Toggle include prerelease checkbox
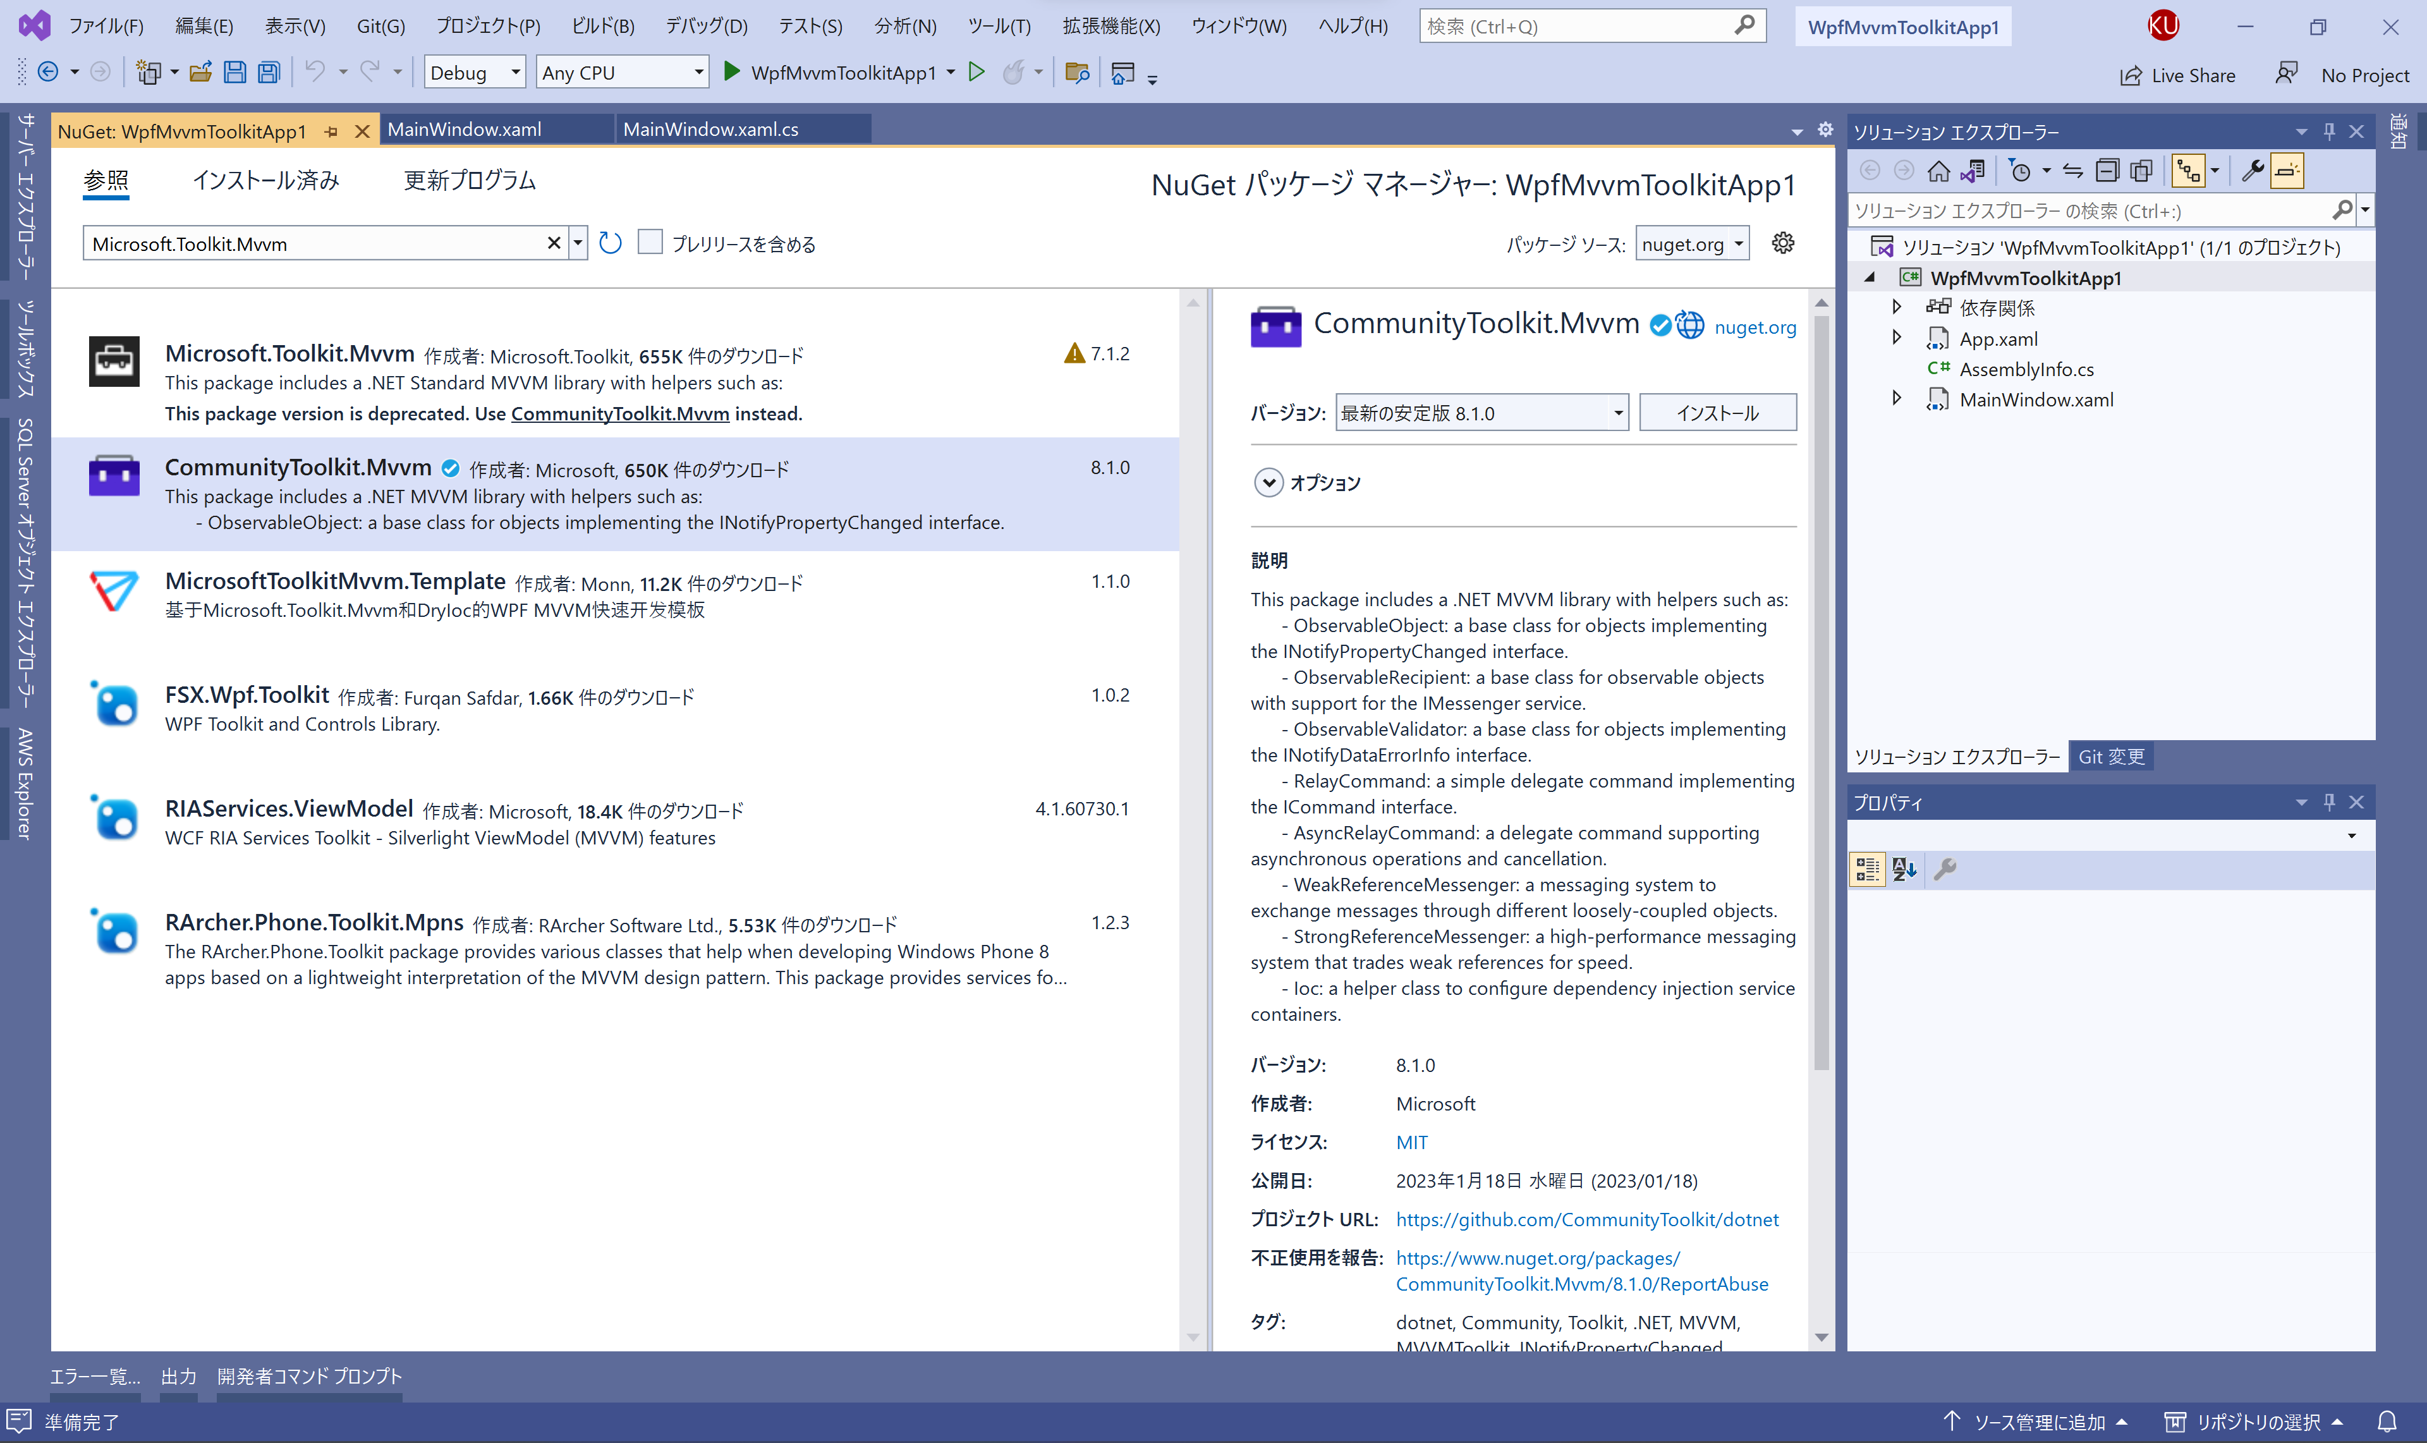Image resolution: width=2427 pixels, height=1443 pixels. (x=650, y=242)
